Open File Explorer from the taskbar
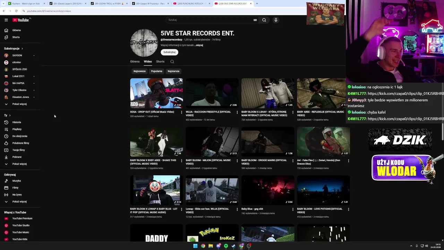This screenshot has height=250, width=444. [x=211, y=246]
